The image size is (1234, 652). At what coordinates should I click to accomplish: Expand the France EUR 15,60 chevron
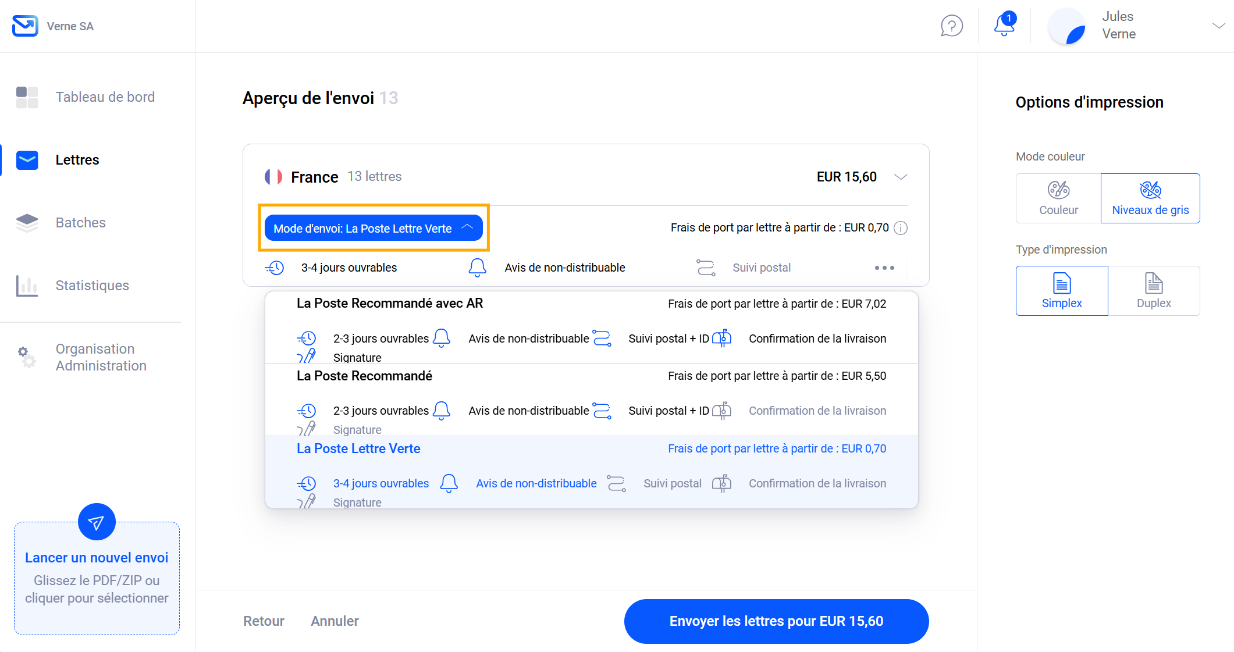coord(900,177)
